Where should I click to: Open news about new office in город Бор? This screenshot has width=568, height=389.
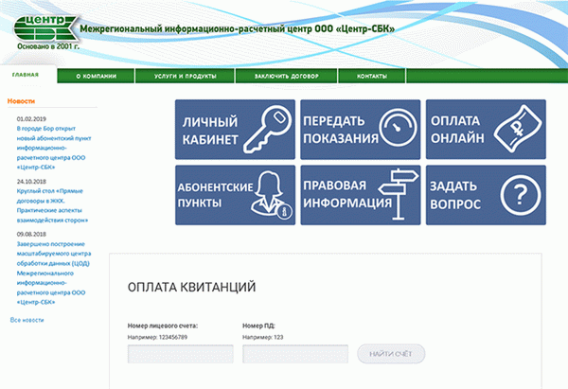click(54, 148)
